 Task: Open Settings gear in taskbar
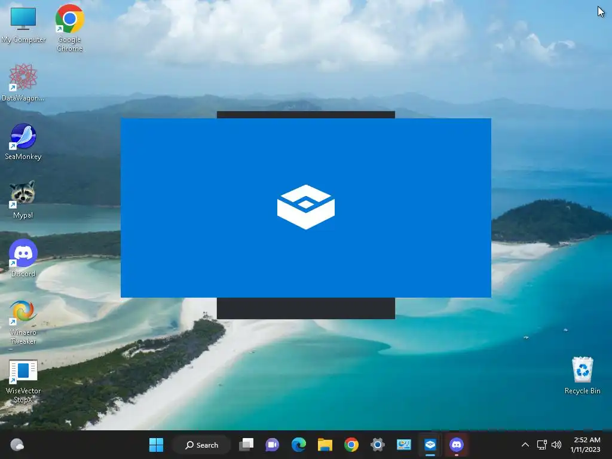click(x=378, y=445)
